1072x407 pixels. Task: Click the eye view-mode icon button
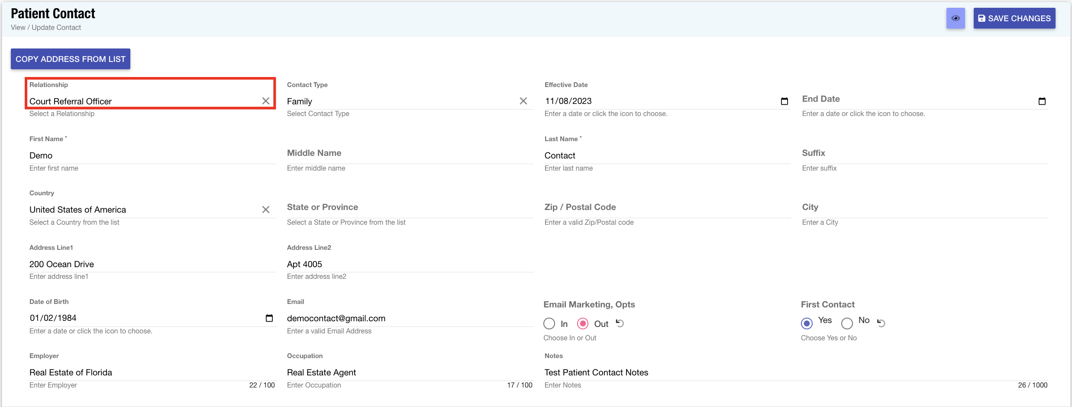(955, 18)
